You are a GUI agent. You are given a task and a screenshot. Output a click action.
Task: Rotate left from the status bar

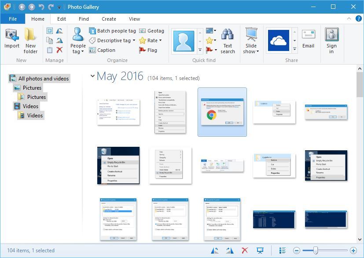tap(215, 251)
